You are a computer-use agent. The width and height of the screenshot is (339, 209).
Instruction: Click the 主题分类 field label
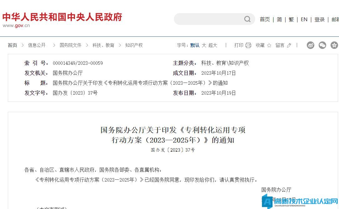[x=185, y=63]
